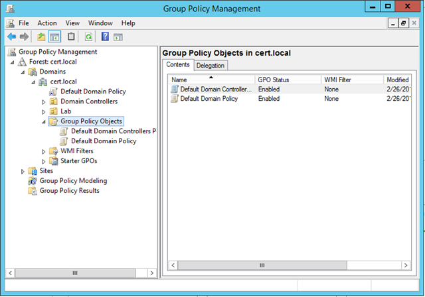
Task: Expand the Domain Controllers node
Action: [x=44, y=101]
